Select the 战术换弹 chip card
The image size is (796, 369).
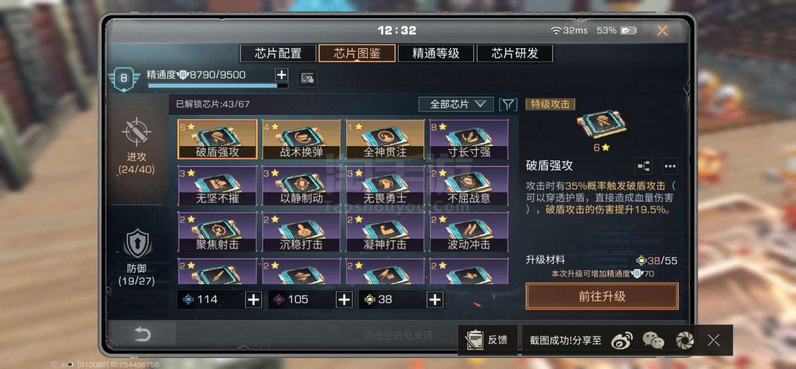click(x=302, y=139)
